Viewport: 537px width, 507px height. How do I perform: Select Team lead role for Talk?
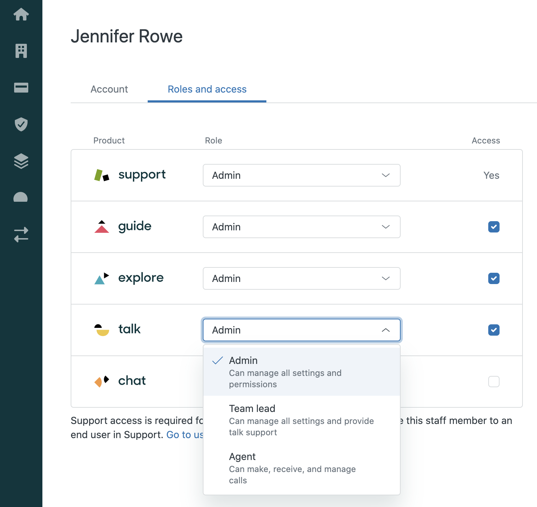point(252,408)
